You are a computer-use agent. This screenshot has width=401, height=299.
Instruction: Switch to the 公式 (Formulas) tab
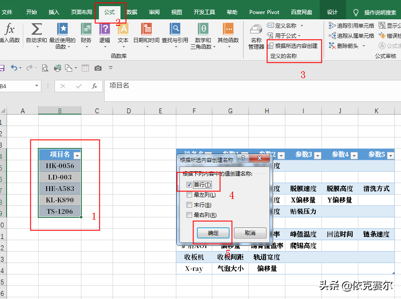tap(109, 12)
